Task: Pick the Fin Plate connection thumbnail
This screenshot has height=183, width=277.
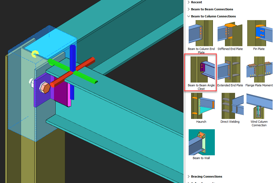Action: (259, 33)
